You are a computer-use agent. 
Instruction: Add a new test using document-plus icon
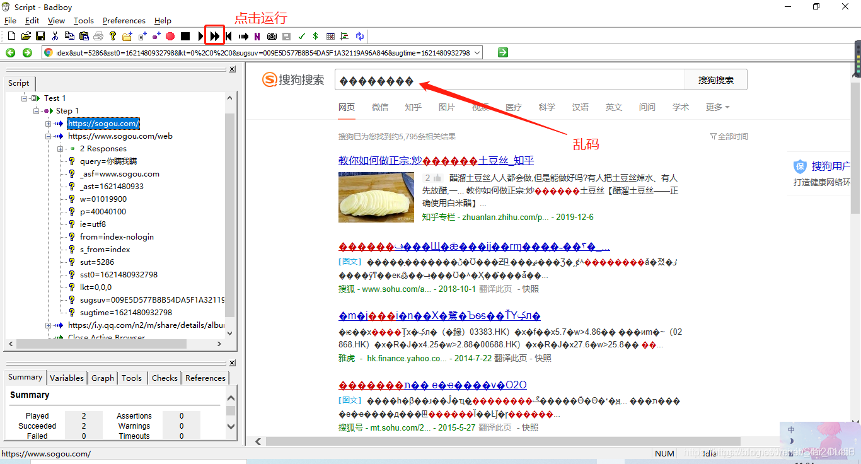[142, 37]
